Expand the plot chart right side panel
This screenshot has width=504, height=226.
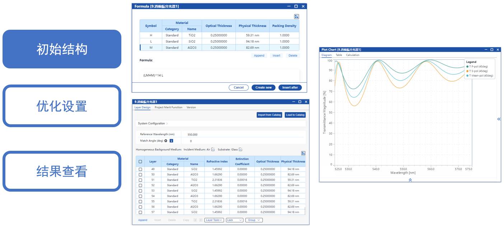pyautogui.click(x=499, y=119)
